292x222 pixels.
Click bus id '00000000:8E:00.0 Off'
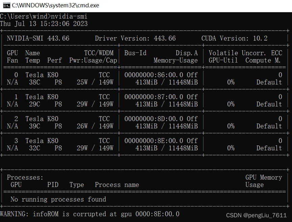coord(161,141)
